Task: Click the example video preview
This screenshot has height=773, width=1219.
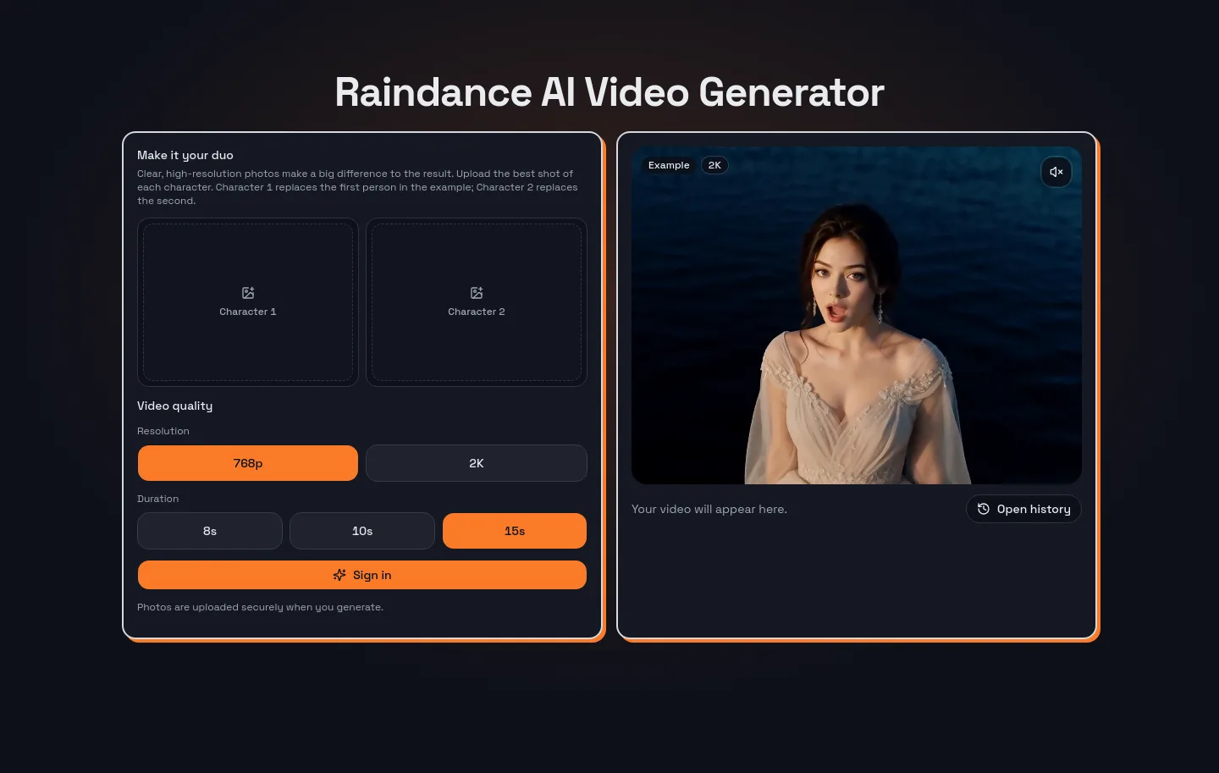Action: pyautogui.click(x=857, y=316)
